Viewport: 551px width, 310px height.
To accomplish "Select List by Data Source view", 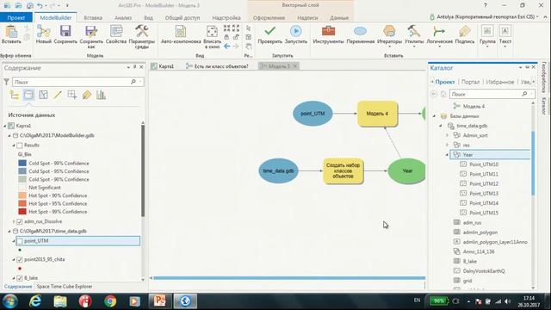I will pyautogui.click(x=28, y=95).
